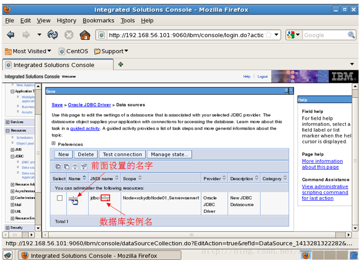Open the Help menu in the menu bar
359x260 pixels.
[x=147, y=20]
